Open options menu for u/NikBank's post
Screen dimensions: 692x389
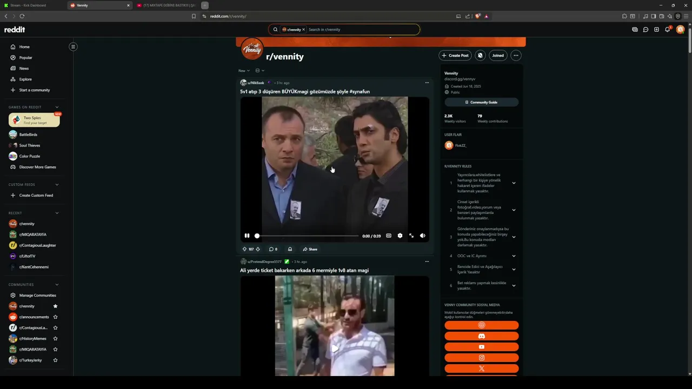427,83
